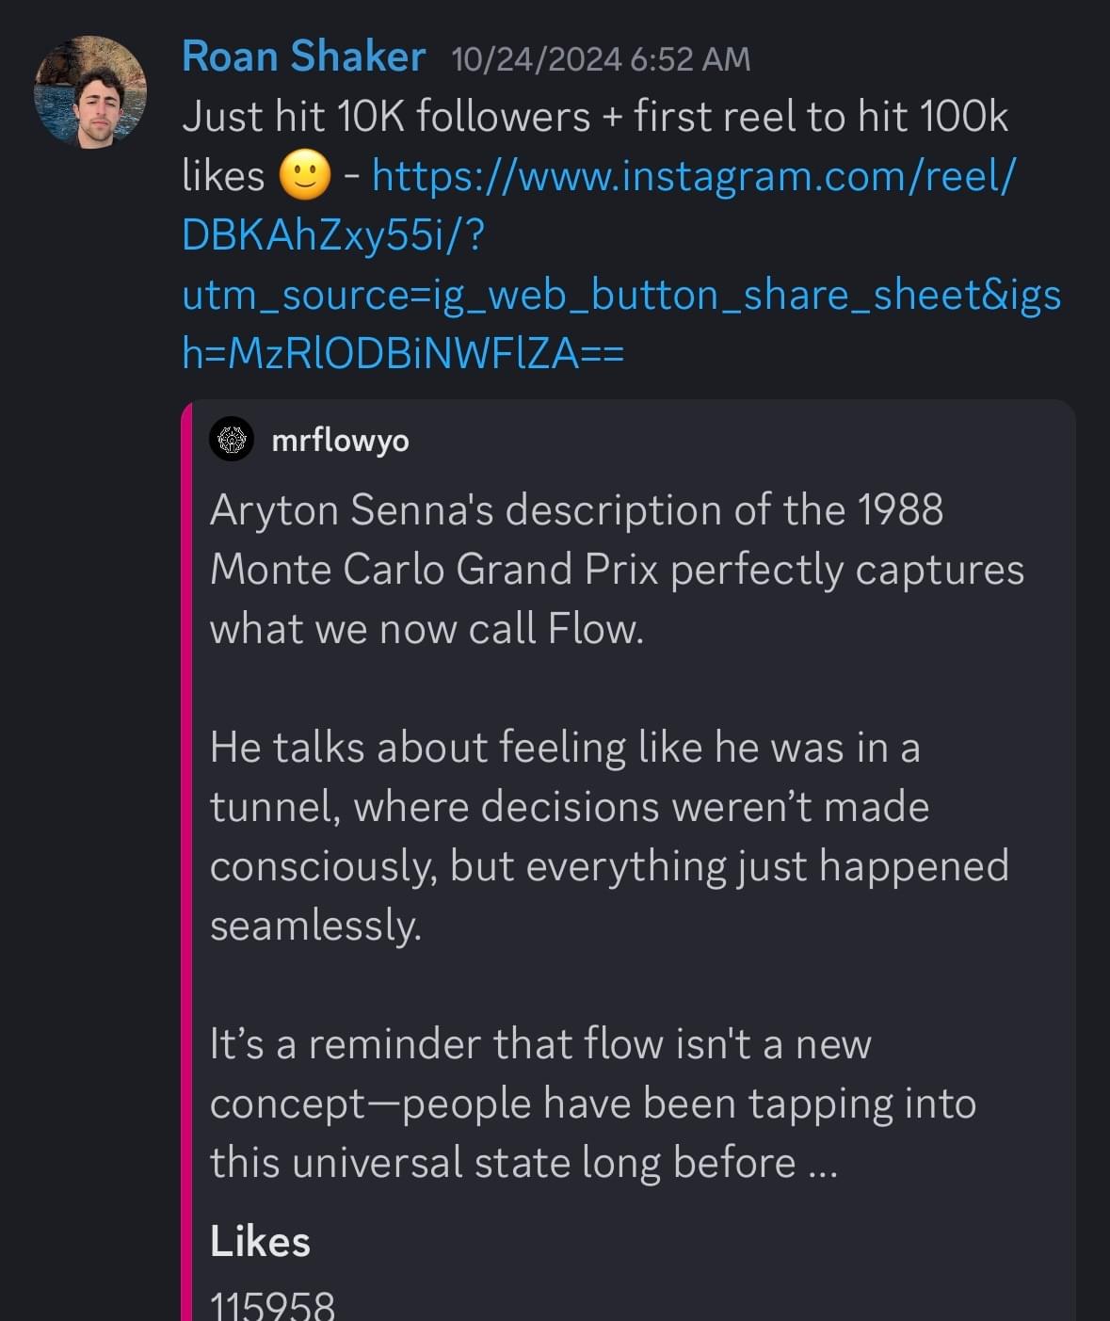Image resolution: width=1110 pixels, height=1321 pixels.
Task: Open the mrflowyo author name
Action: click(x=340, y=440)
